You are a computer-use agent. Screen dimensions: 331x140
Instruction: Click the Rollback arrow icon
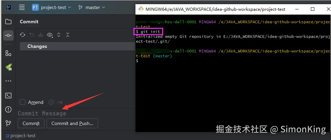32,35
